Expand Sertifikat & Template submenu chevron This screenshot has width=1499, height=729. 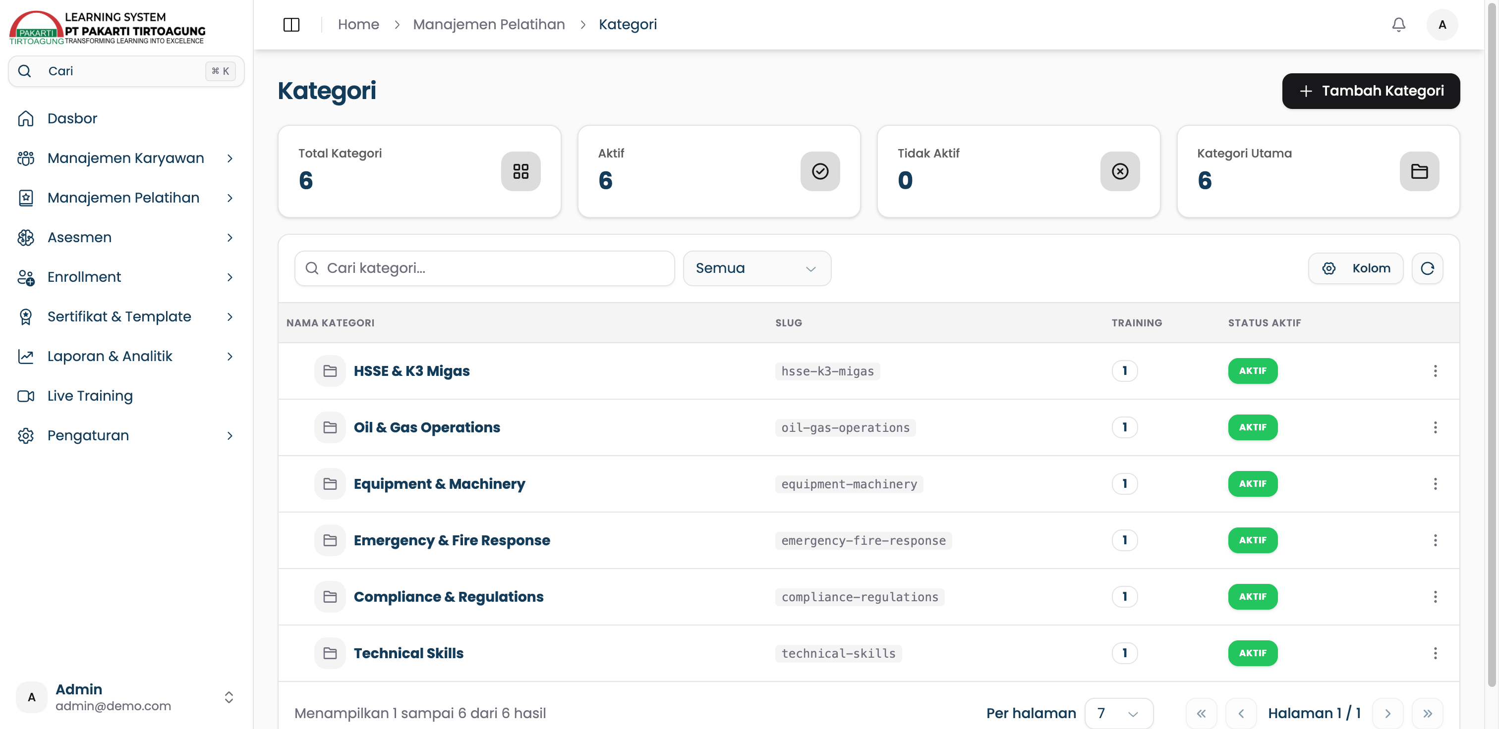coord(230,316)
